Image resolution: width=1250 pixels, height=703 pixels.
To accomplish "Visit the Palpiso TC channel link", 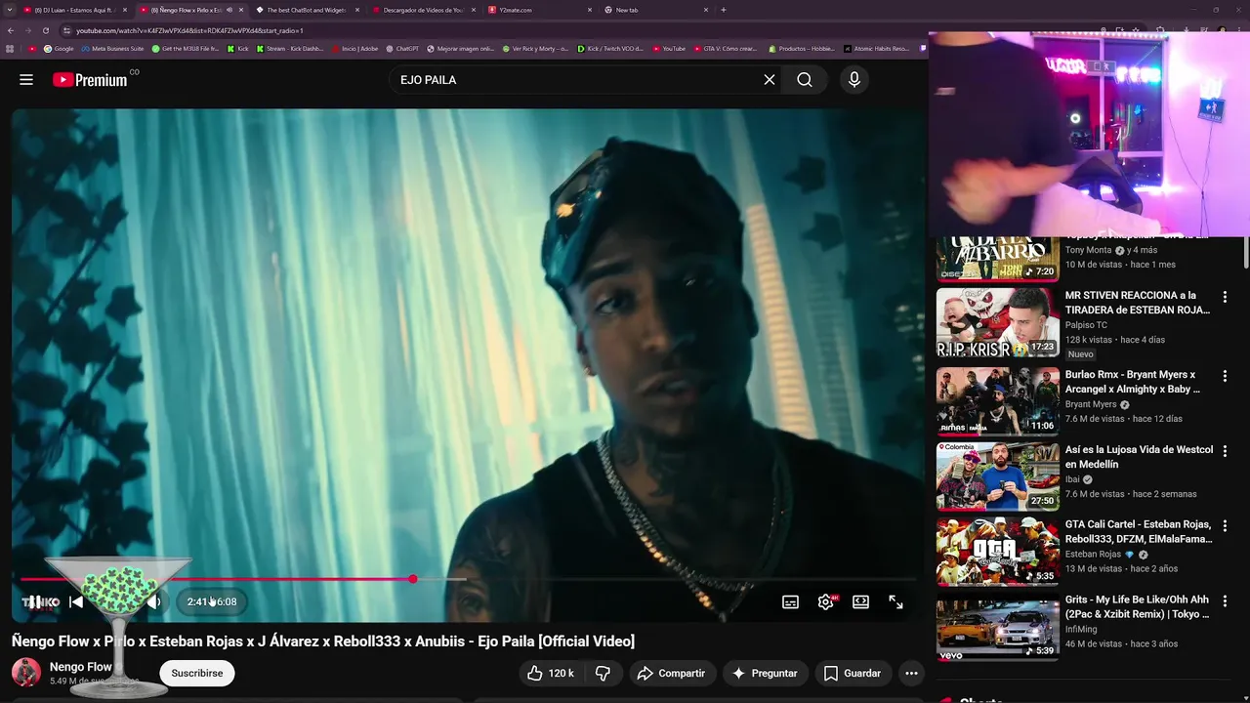I will click(1086, 325).
